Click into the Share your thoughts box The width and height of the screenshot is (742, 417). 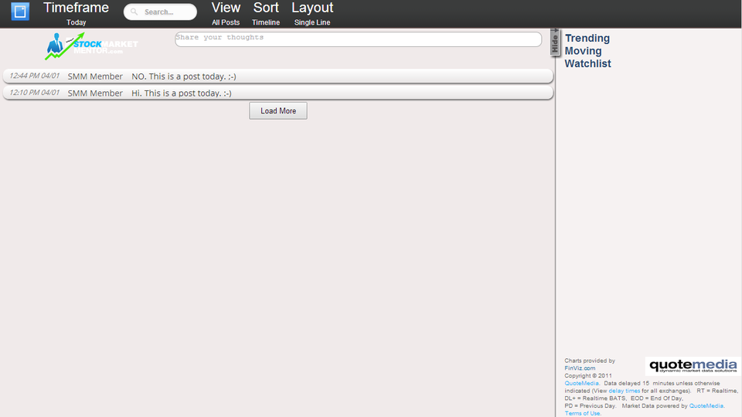[x=358, y=39]
